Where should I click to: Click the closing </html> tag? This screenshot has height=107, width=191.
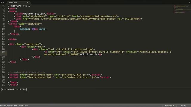(13, 85)
